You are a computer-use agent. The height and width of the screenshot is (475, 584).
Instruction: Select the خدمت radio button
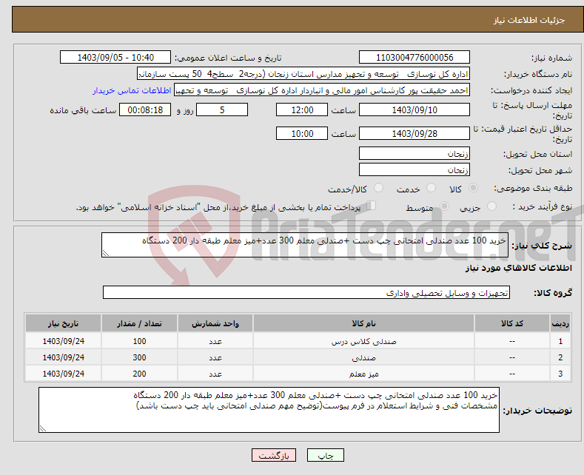tap(431, 188)
